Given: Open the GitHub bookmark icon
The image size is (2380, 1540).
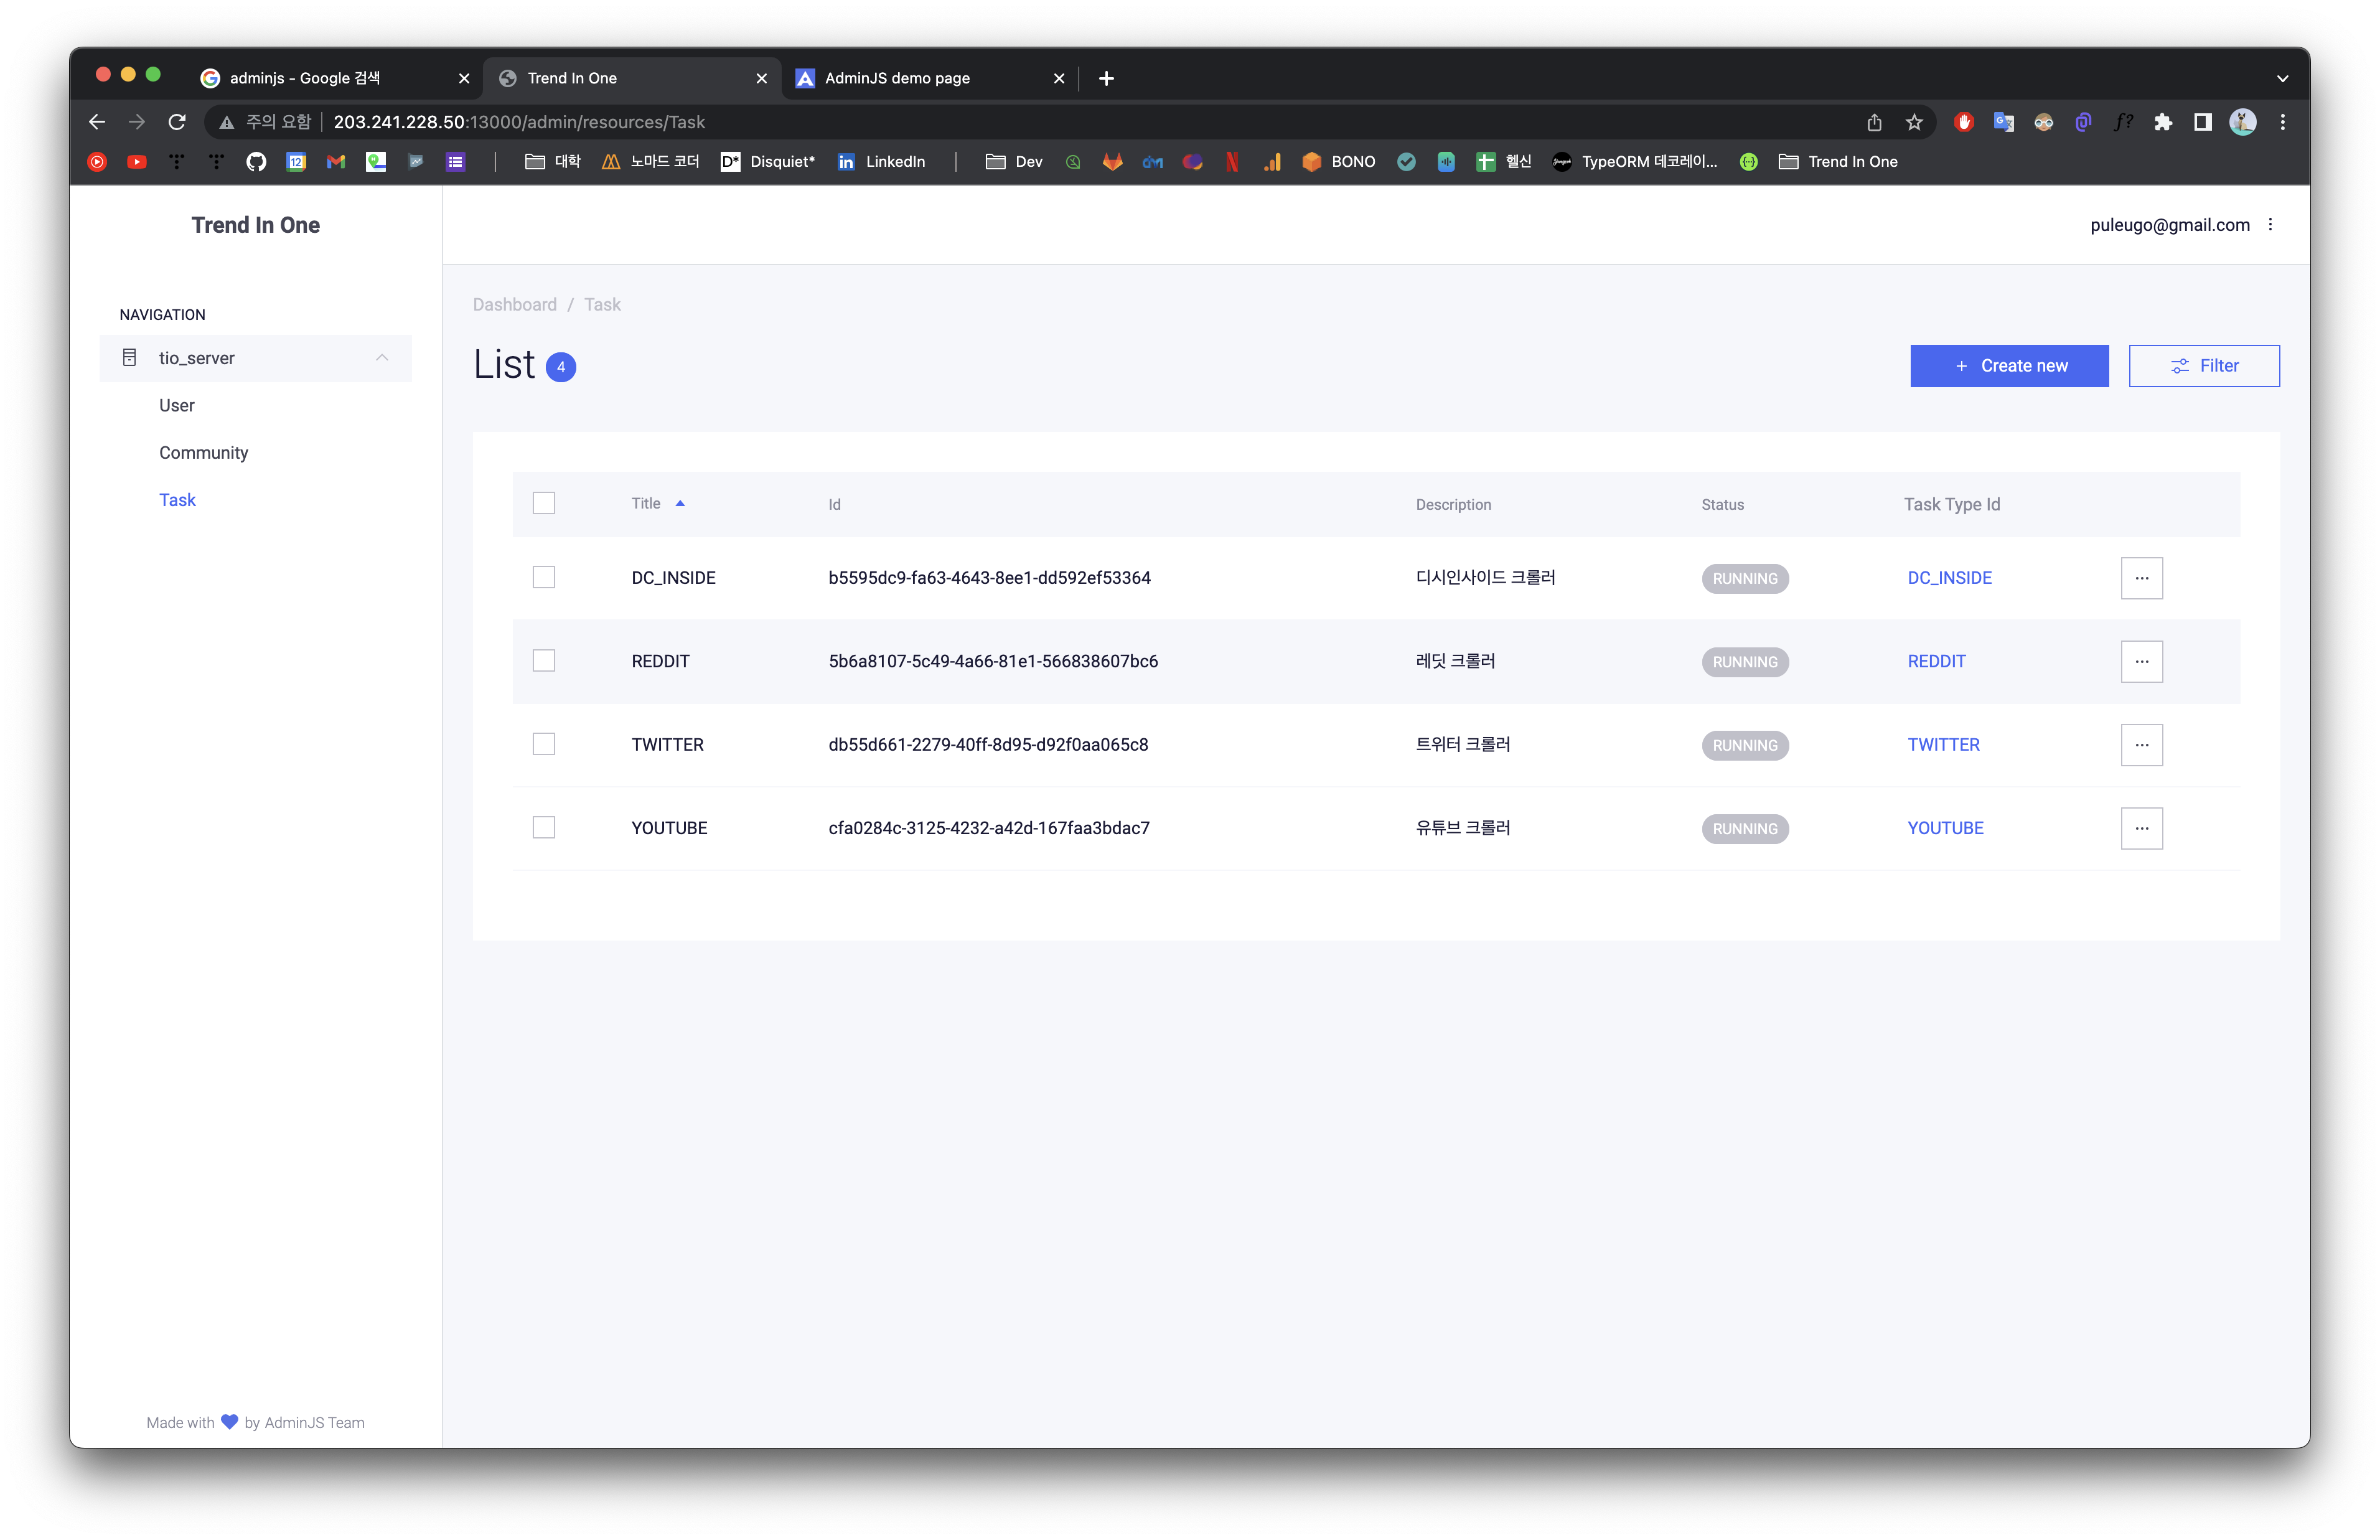Looking at the screenshot, I should pyautogui.click(x=256, y=162).
